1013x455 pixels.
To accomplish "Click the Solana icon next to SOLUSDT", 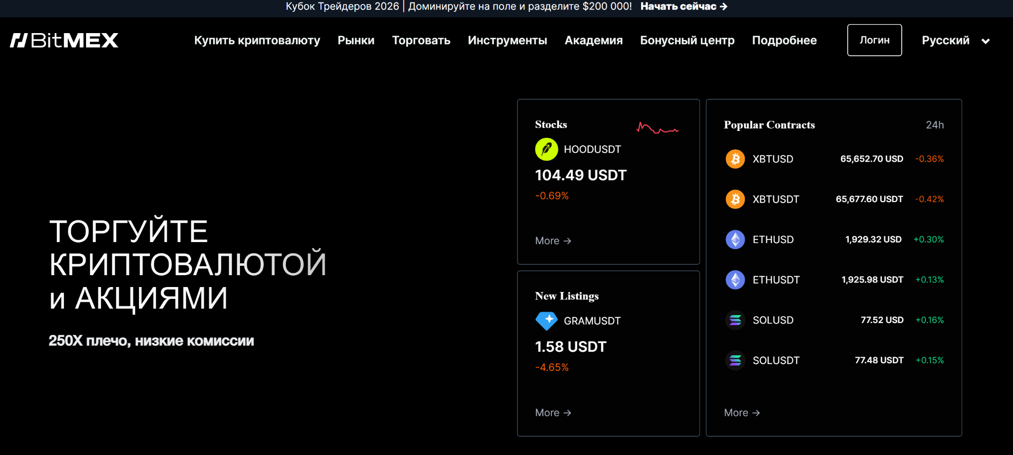I will point(736,360).
